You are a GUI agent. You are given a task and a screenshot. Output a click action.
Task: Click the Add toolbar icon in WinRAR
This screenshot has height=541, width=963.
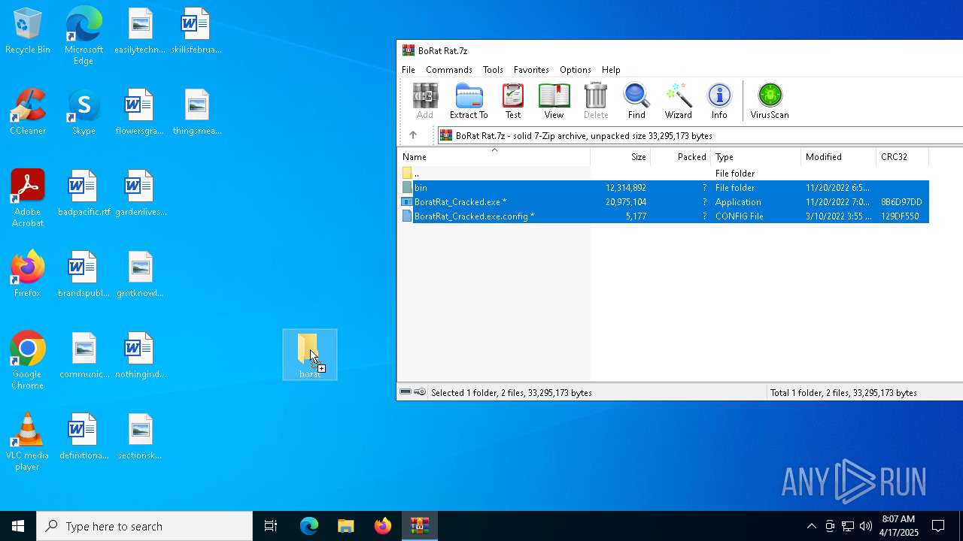(425, 101)
